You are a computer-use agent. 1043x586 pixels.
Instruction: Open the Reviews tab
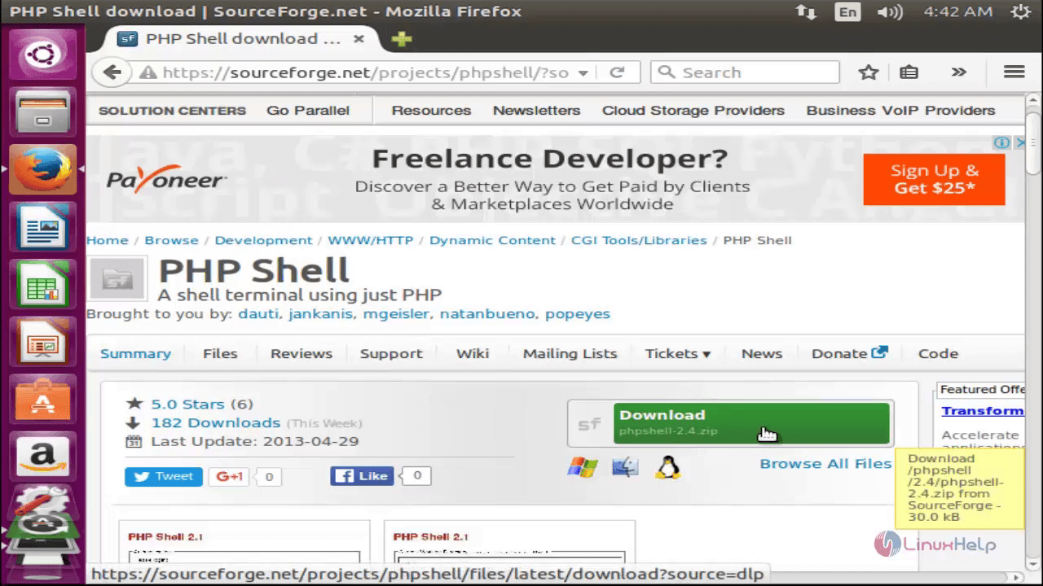[x=301, y=353]
